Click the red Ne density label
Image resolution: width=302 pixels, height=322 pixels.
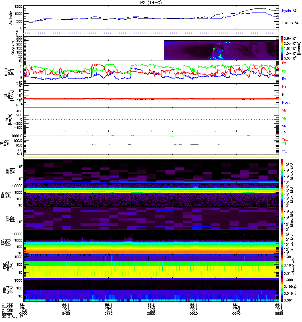coord(284,87)
